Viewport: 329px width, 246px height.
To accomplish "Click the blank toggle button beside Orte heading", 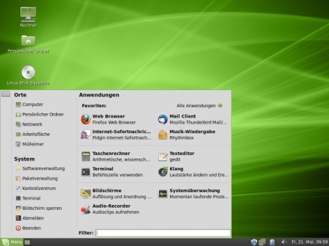I will 5,94.
